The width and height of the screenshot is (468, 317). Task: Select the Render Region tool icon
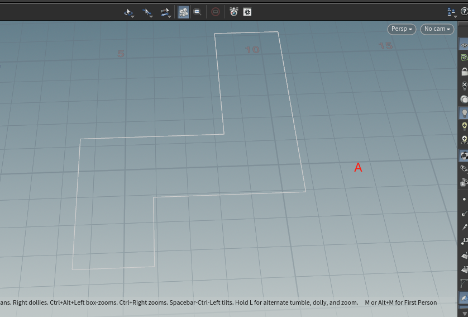197,12
